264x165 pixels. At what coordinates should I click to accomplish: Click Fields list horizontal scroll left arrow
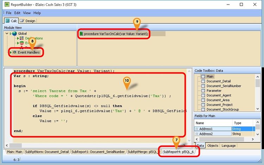coord(197,139)
